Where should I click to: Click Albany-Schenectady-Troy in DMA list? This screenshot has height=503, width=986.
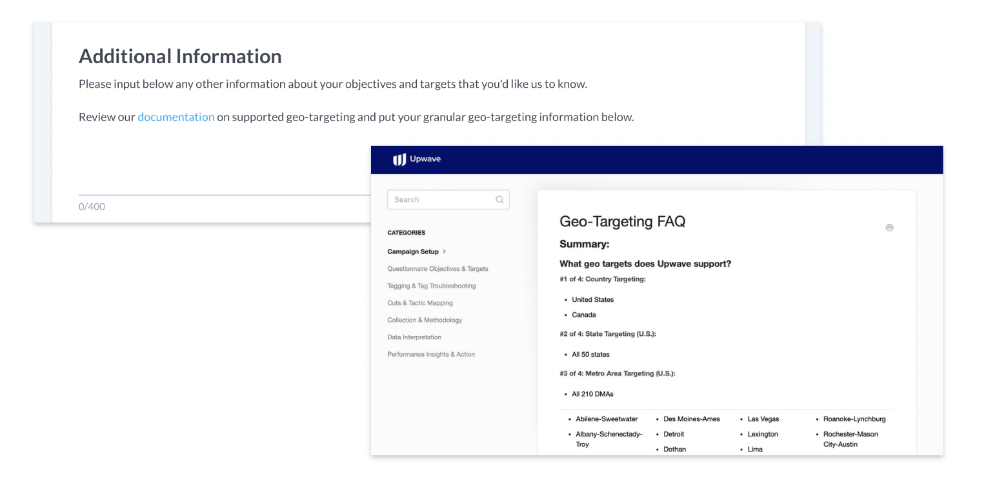click(609, 439)
